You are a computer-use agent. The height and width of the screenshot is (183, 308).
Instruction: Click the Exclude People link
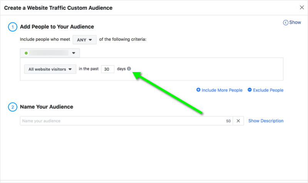tap(268, 90)
